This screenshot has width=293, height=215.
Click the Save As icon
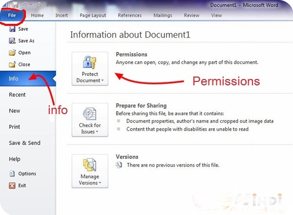tap(12, 40)
